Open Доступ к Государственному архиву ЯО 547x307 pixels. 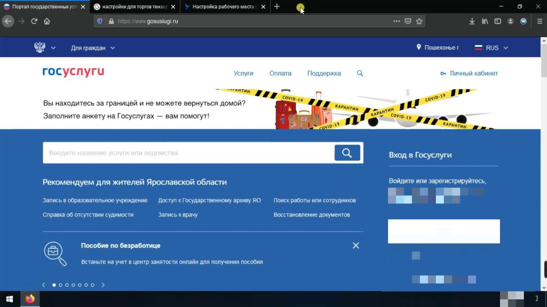tap(209, 200)
